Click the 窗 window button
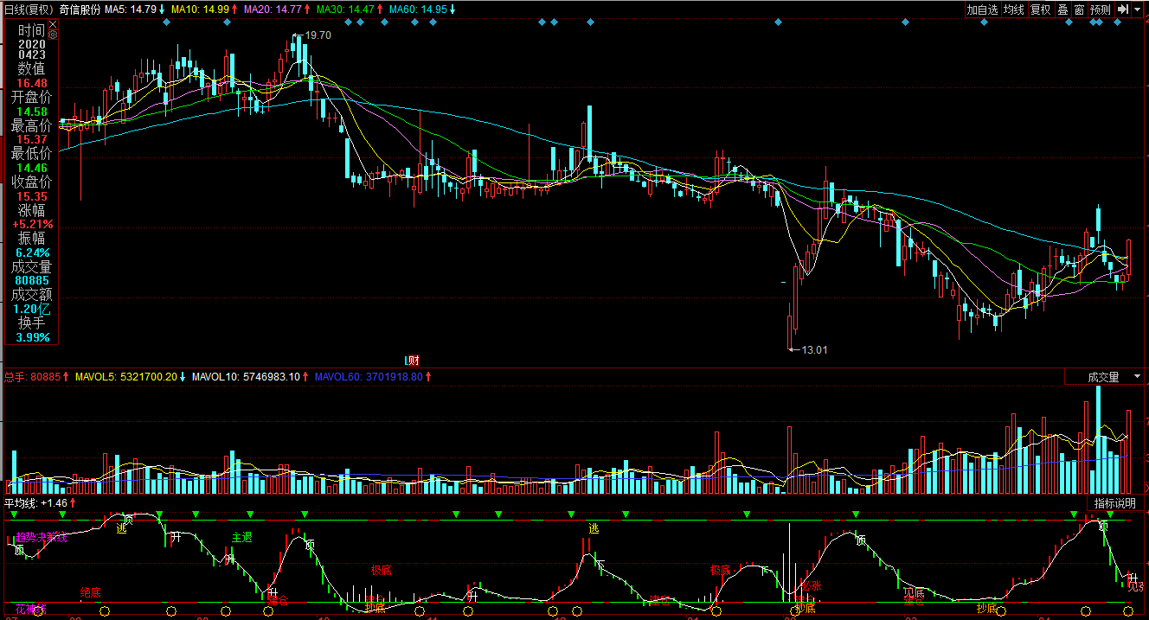This screenshot has width=1149, height=620. tap(1079, 10)
